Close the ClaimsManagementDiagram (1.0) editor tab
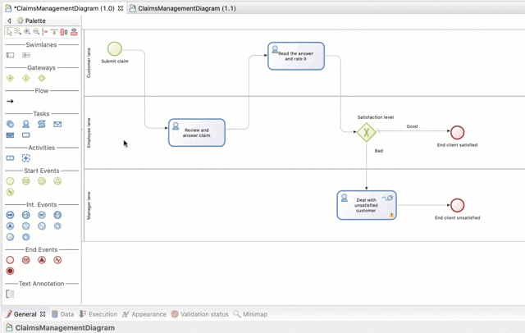Image resolution: width=525 pixels, height=333 pixels. click(121, 7)
